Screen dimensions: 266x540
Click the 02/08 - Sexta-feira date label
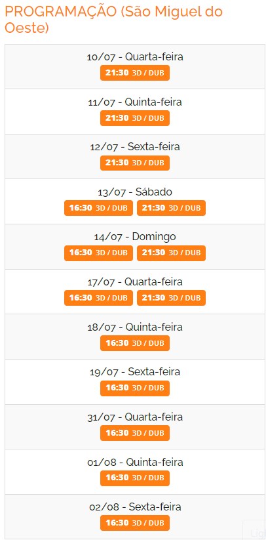tap(135, 507)
